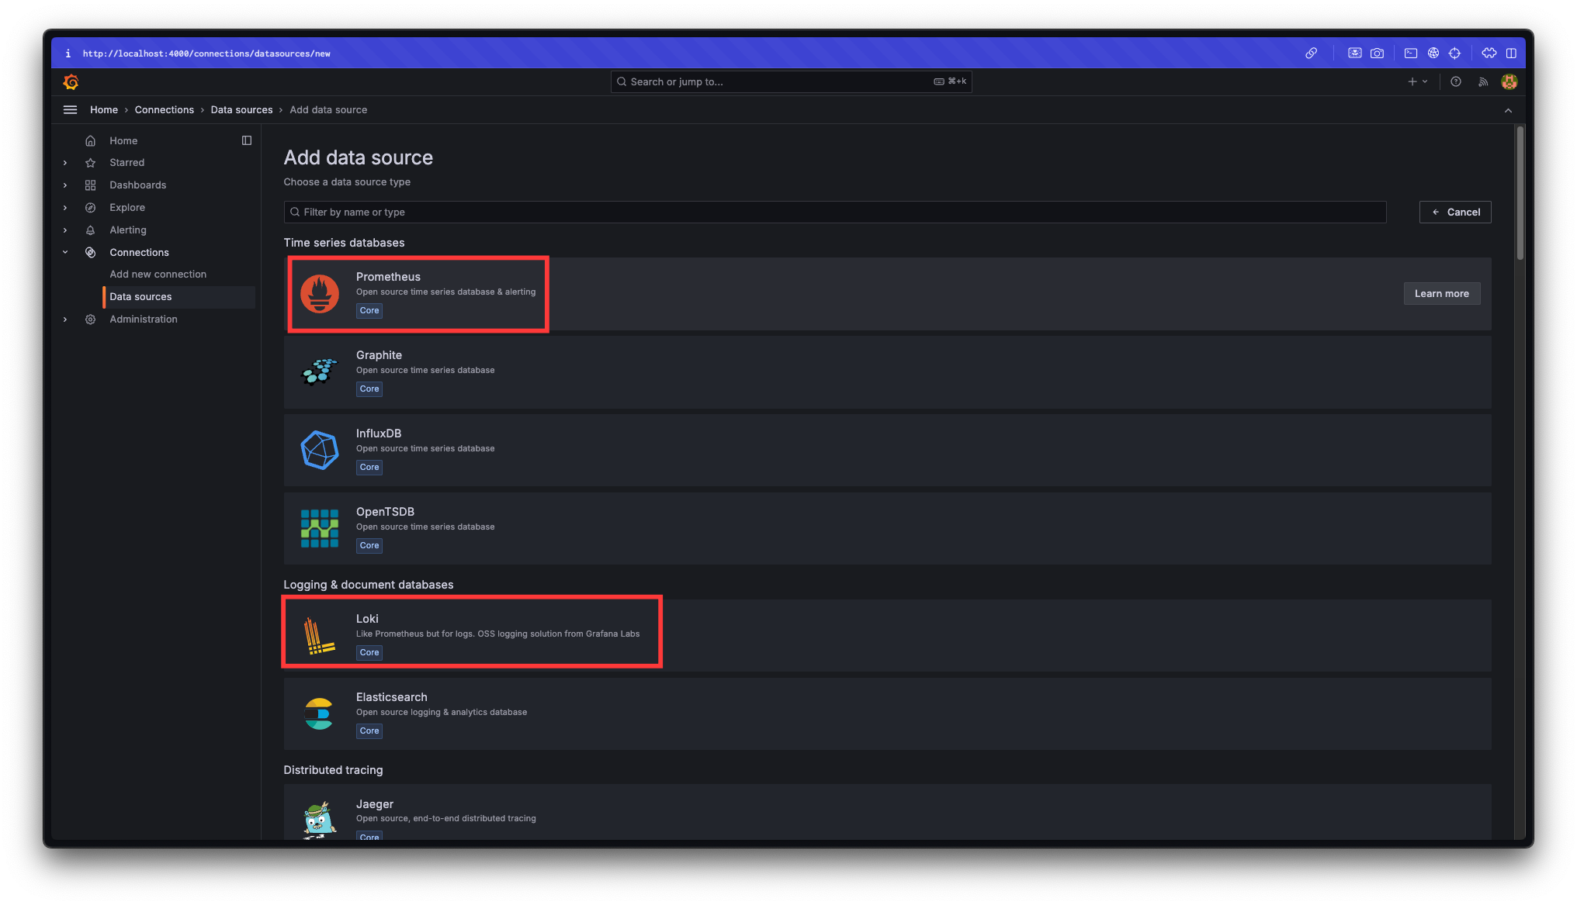
Task: Click Learn more for Prometheus
Action: 1441,293
